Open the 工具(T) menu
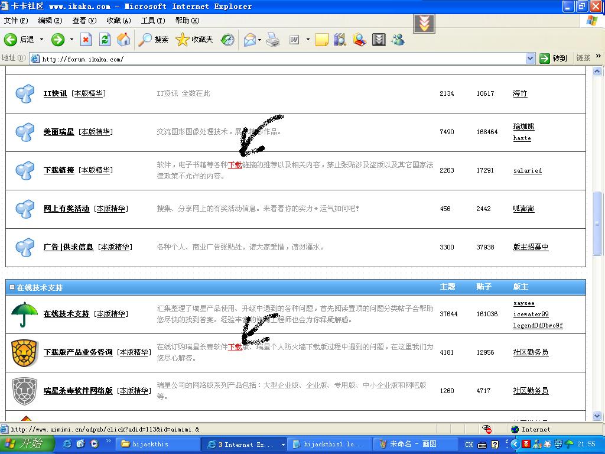Viewport: 605px width, 454px height. click(153, 21)
